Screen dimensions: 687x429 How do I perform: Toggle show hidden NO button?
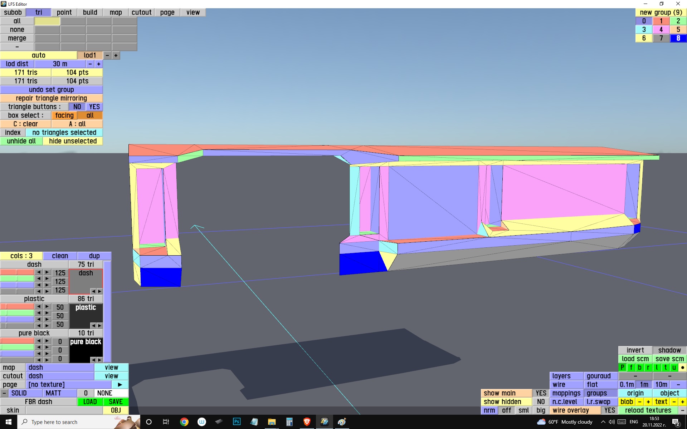(x=541, y=402)
